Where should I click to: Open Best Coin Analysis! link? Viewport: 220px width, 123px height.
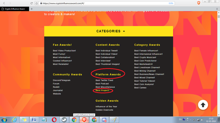tap(144, 84)
